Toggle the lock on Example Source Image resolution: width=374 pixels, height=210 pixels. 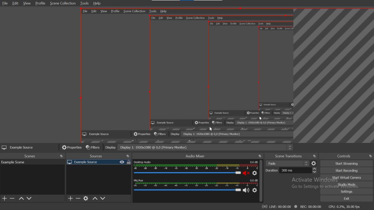point(129,162)
